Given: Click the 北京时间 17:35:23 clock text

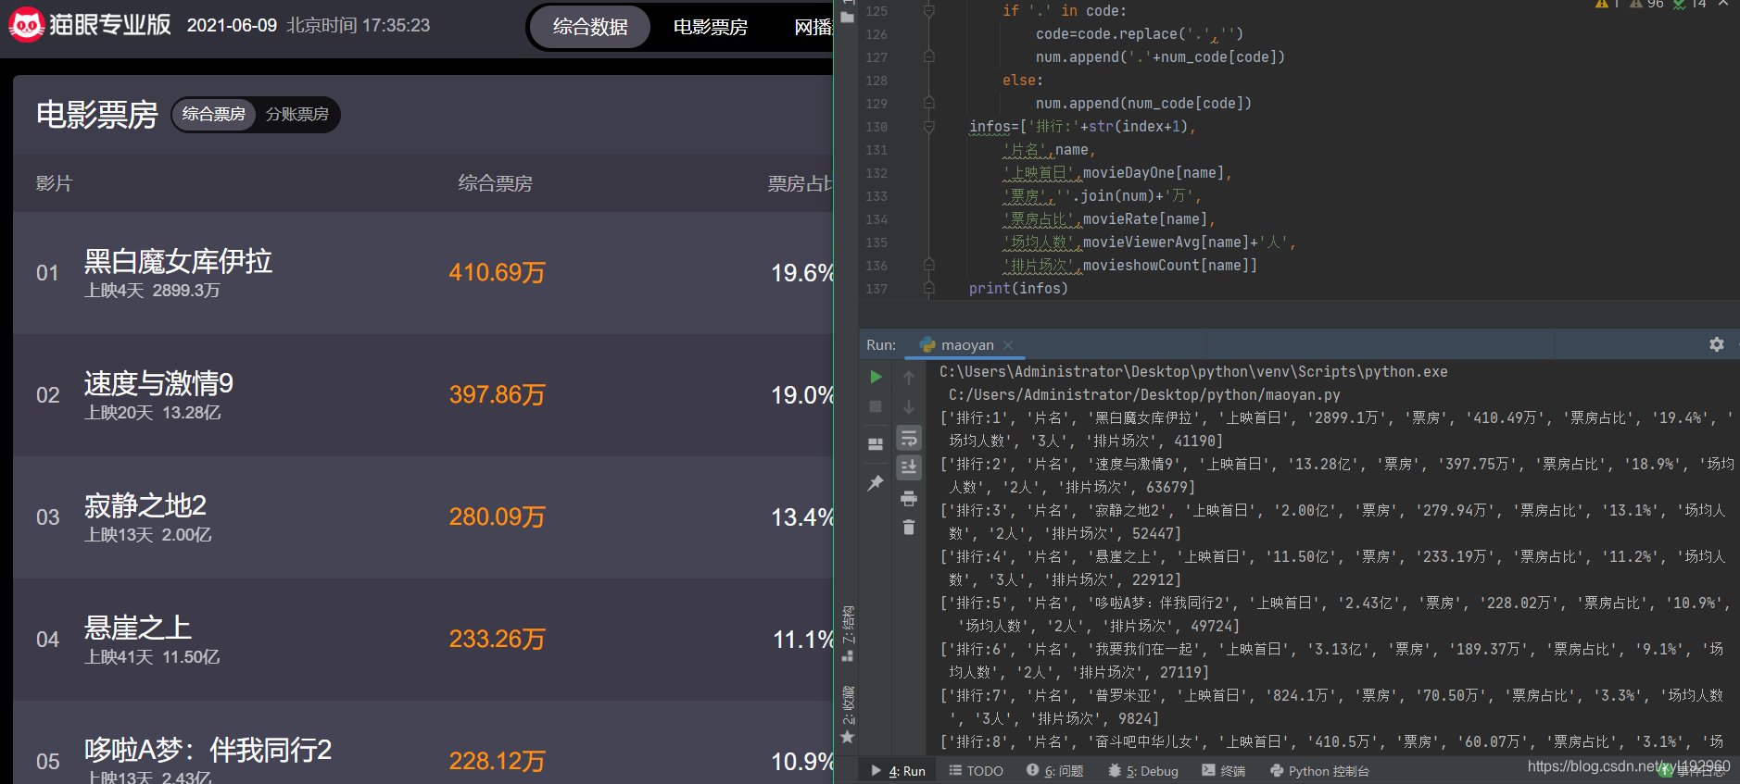Looking at the screenshot, I should click(358, 26).
